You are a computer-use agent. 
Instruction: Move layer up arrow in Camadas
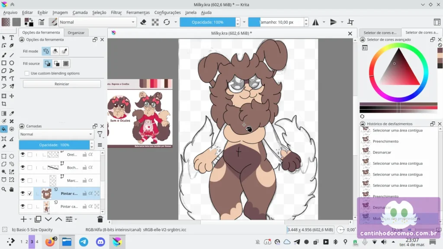[58, 219]
